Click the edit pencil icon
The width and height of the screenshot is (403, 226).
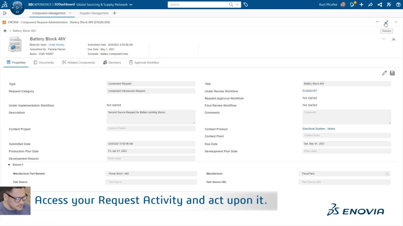(384, 73)
